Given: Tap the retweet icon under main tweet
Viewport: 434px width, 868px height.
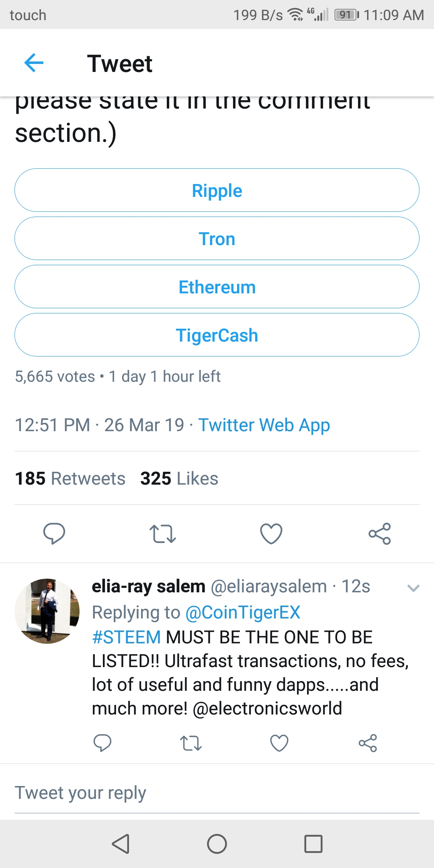Looking at the screenshot, I should (163, 534).
